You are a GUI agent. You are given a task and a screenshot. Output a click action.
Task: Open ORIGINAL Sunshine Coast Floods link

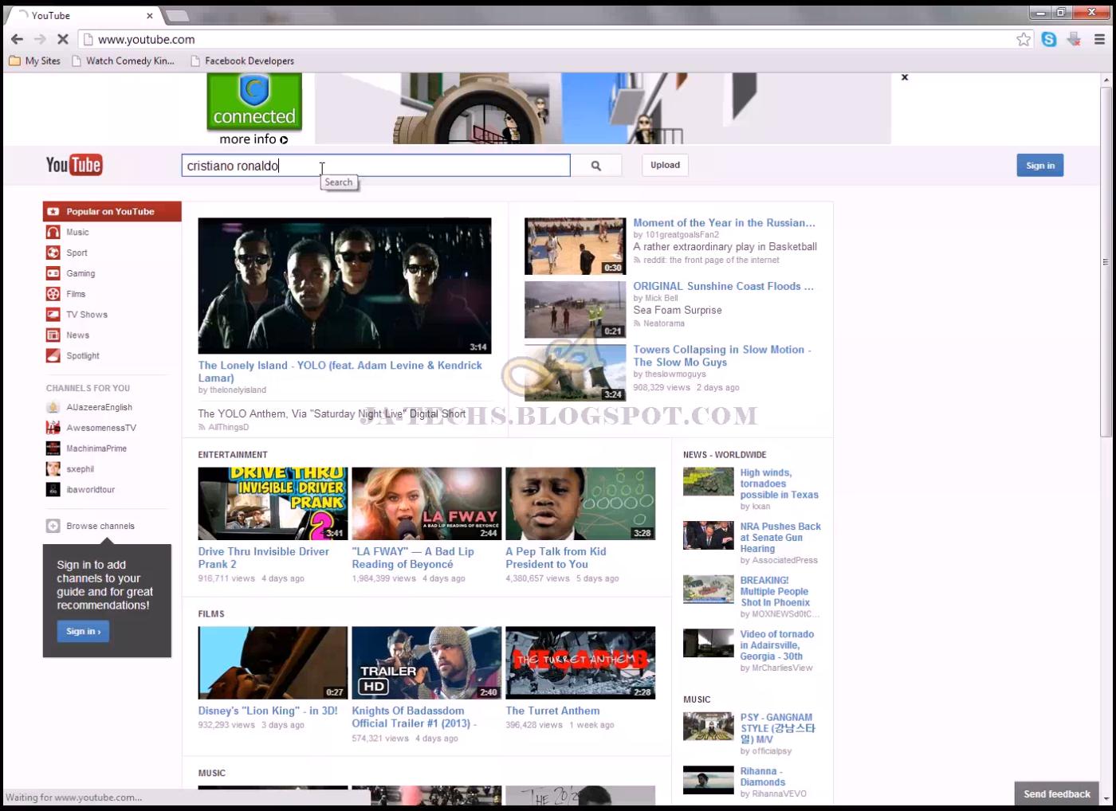click(723, 286)
